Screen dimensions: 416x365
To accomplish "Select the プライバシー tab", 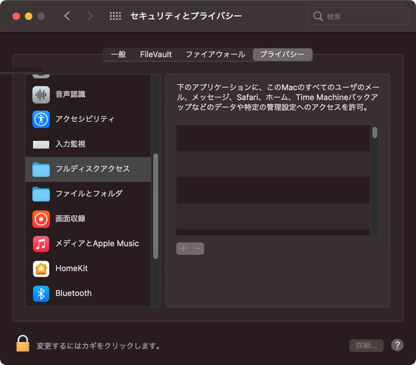I will click(282, 55).
